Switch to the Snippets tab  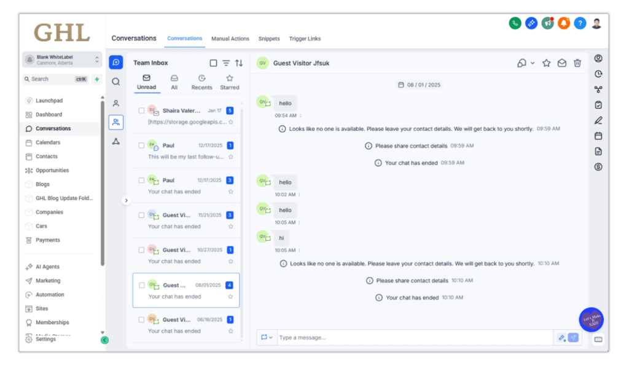(268, 39)
